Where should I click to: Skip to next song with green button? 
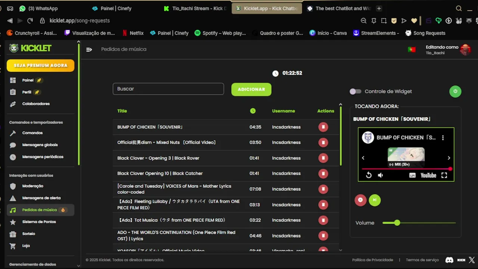(x=375, y=200)
